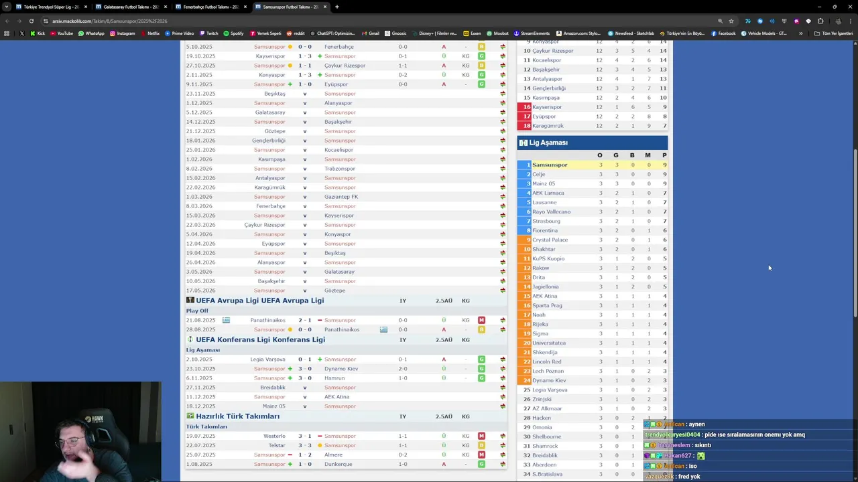
Task: Open the WhatsApp bookmark
Action: point(91,33)
